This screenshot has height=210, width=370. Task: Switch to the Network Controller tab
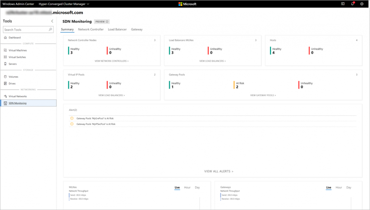[x=91, y=30]
